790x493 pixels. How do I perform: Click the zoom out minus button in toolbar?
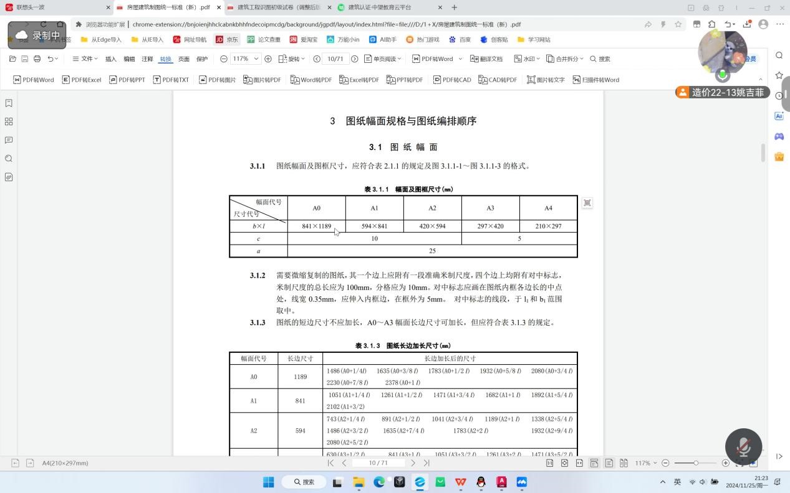pyautogui.click(x=224, y=59)
